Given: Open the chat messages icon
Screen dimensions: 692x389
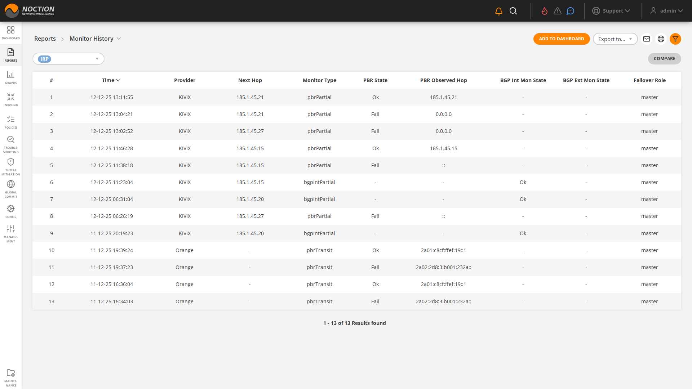Looking at the screenshot, I should click(x=570, y=11).
